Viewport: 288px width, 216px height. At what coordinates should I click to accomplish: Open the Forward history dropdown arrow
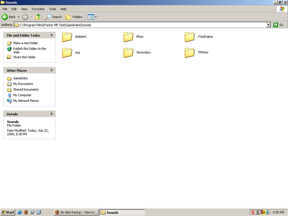[x=31, y=17]
